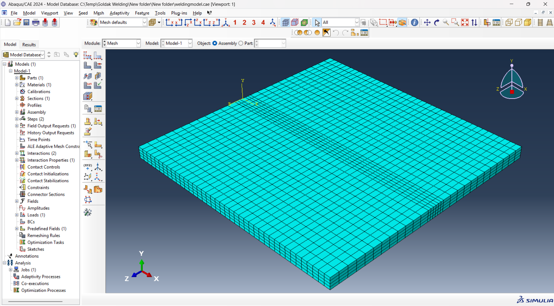Open the Module dropdown showing Mesh
554x306 pixels.
(x=138, y=43)
